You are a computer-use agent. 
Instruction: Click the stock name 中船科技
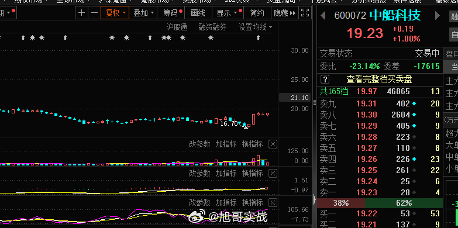tap(395, 15)
